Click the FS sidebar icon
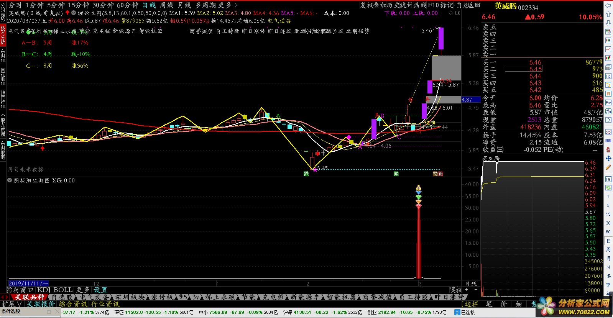Image resolution: width=613 pixels, height=318 pixels. (x=608, y=179)
